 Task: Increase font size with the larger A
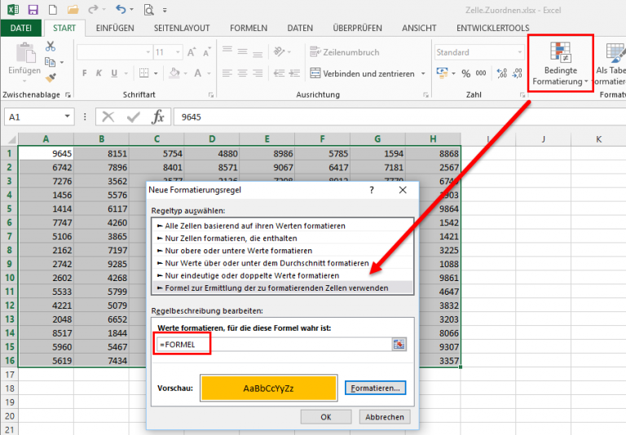pyautogui.click(x=192, y=52)
